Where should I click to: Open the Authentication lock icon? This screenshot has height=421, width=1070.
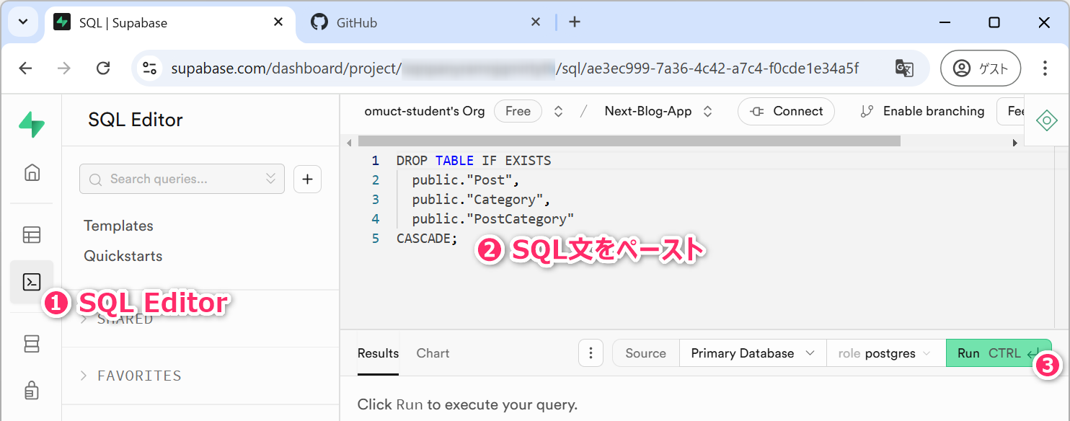[32, 390]
